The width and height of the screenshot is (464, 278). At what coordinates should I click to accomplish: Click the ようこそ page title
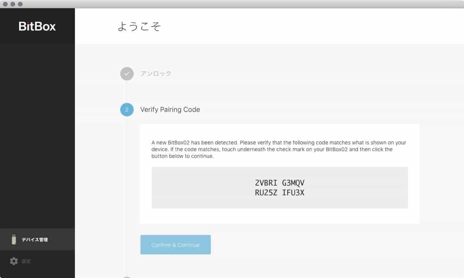pos(139,26)
